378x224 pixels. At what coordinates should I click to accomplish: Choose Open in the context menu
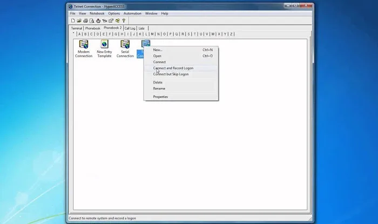point(181,56)
